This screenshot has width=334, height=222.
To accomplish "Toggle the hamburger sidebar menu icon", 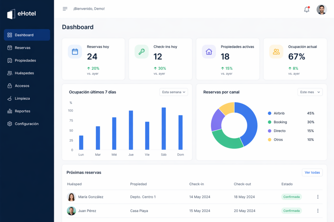I will pyautogui.click(x=65, y=9).
